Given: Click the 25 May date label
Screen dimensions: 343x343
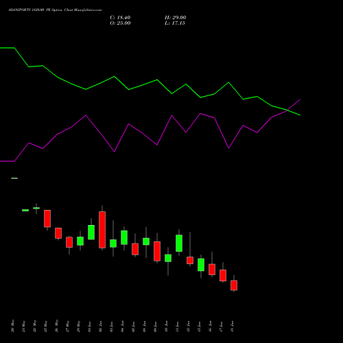Looking at the screenshot, I should point(45,326).
